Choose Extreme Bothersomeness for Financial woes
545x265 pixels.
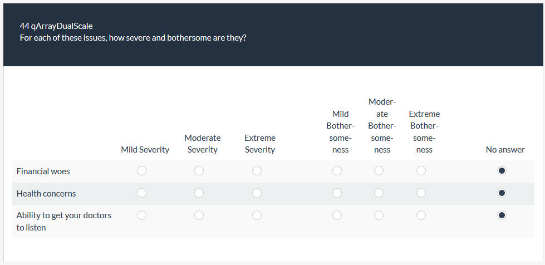click(421, 171)
